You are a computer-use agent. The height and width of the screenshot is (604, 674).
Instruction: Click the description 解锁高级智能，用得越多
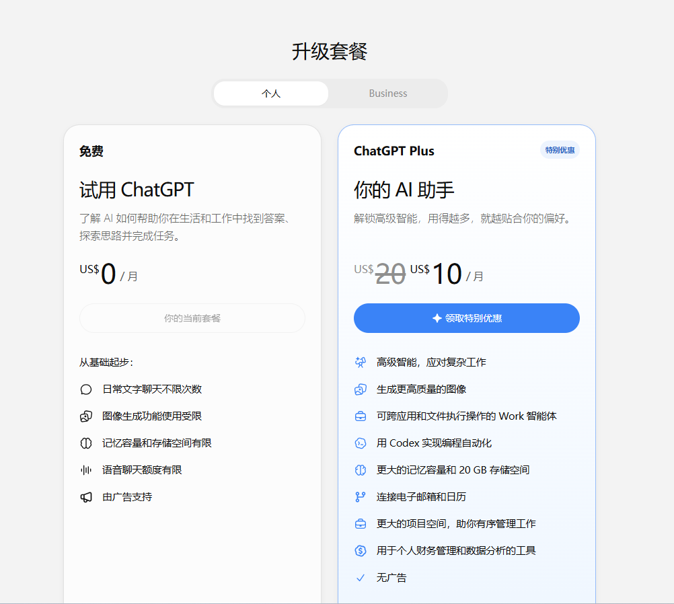point(464,219)
